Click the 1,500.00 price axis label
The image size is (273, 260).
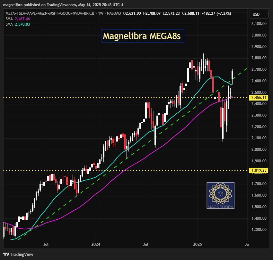pyautogui.click(x=259, y=207)
